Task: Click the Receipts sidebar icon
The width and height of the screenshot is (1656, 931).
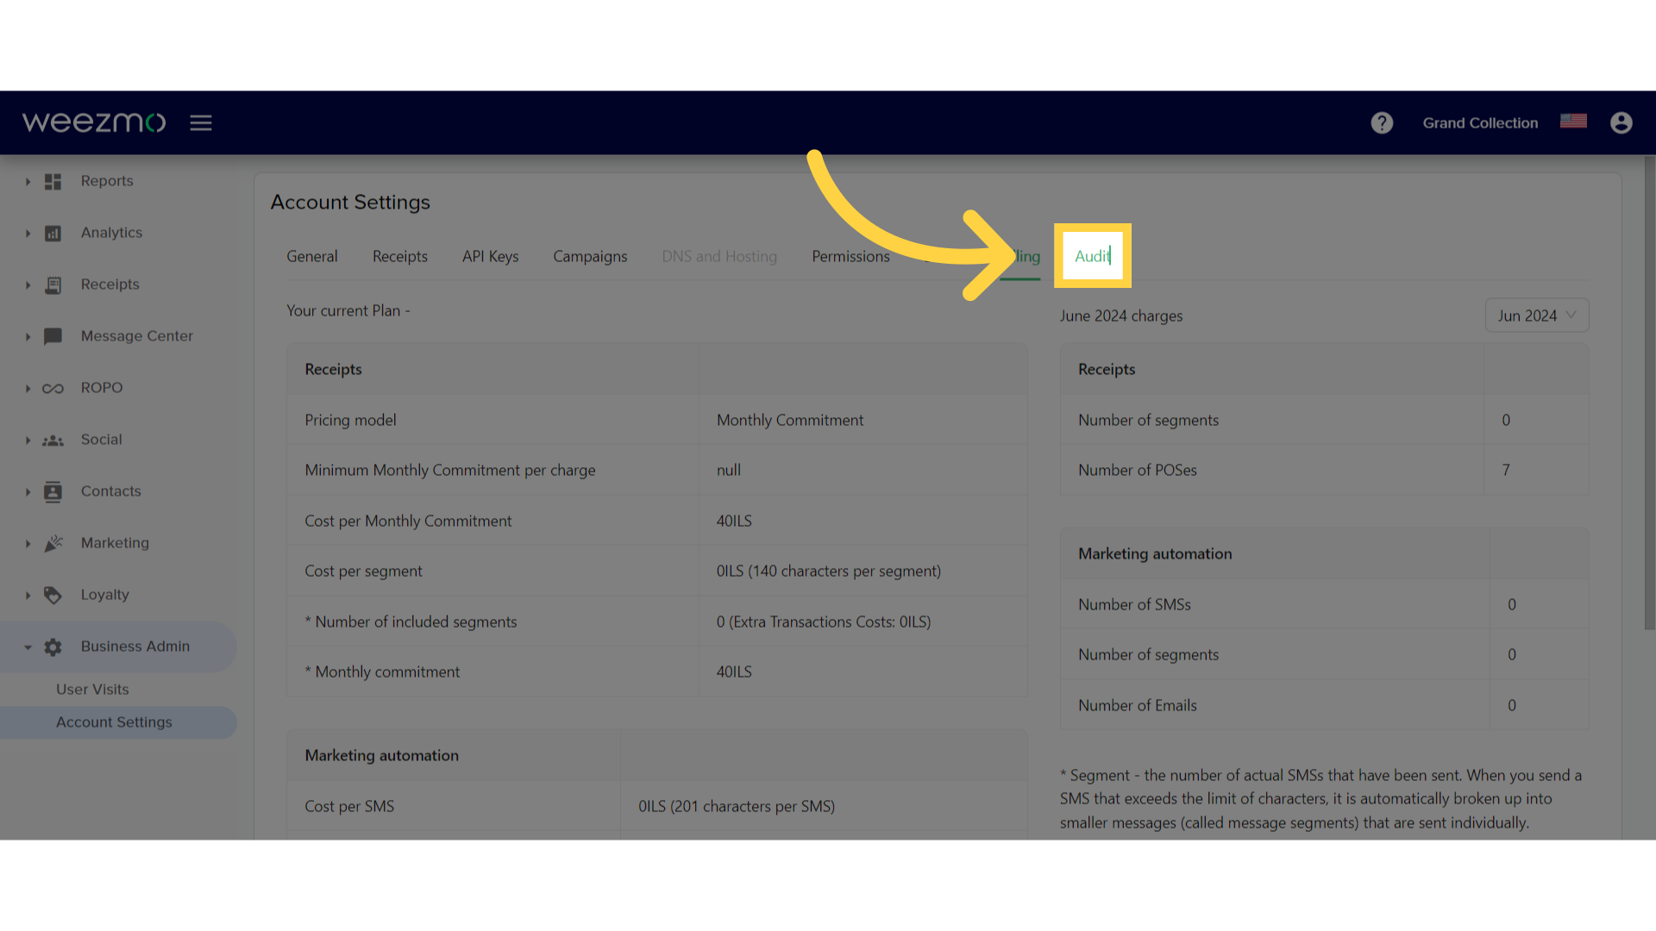Action: coord(51,283)
